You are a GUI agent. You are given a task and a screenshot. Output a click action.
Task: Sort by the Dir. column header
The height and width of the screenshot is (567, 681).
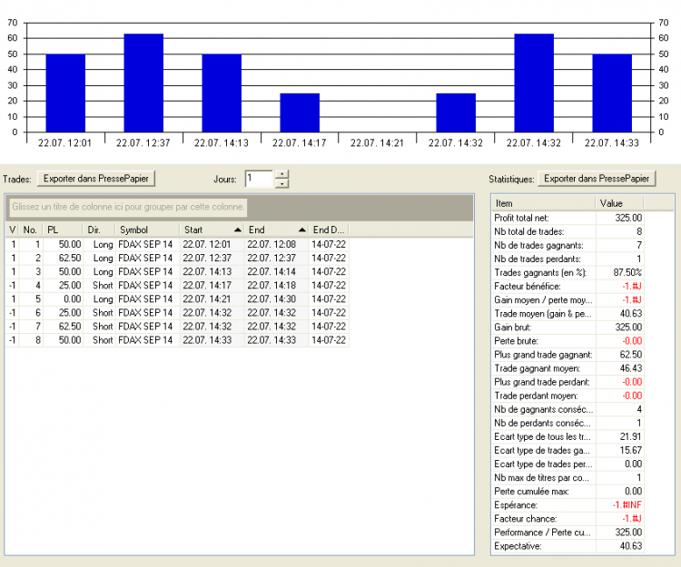[99, 230]
